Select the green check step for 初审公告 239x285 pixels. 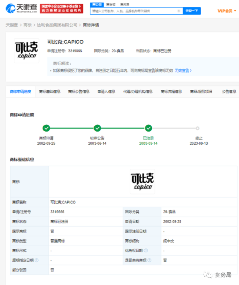click(x=97, y=128)
